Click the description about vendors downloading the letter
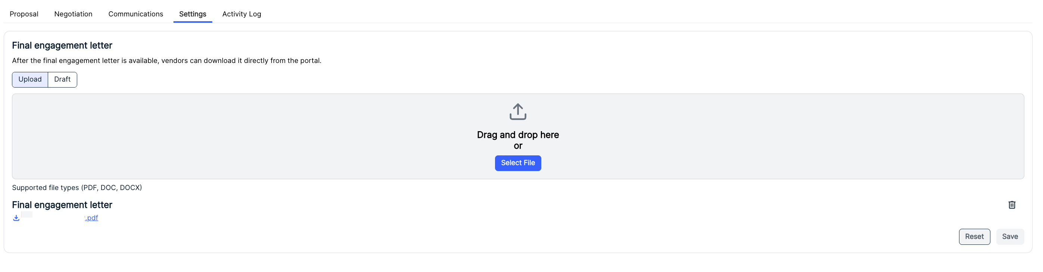This screenshot has height=272, width=1043. [166, 61]
